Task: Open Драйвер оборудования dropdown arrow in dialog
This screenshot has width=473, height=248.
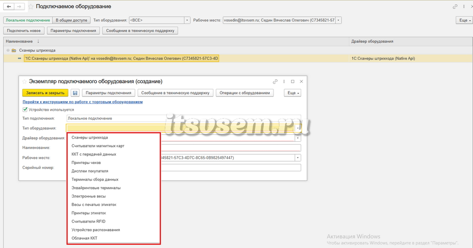Action: point(298,138)
